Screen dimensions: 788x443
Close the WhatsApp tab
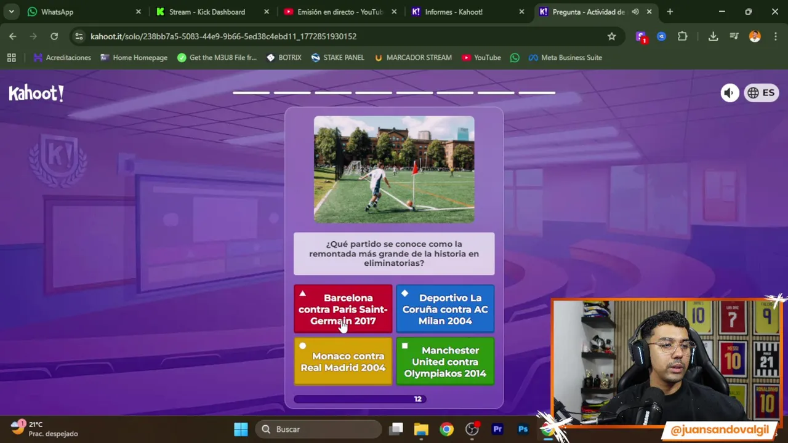pos(138,12)
